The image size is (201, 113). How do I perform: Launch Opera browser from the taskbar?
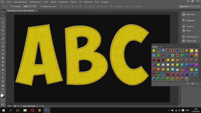32,110
